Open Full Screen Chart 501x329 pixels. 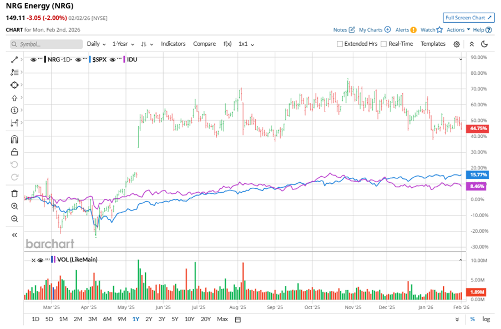[468, 18]
